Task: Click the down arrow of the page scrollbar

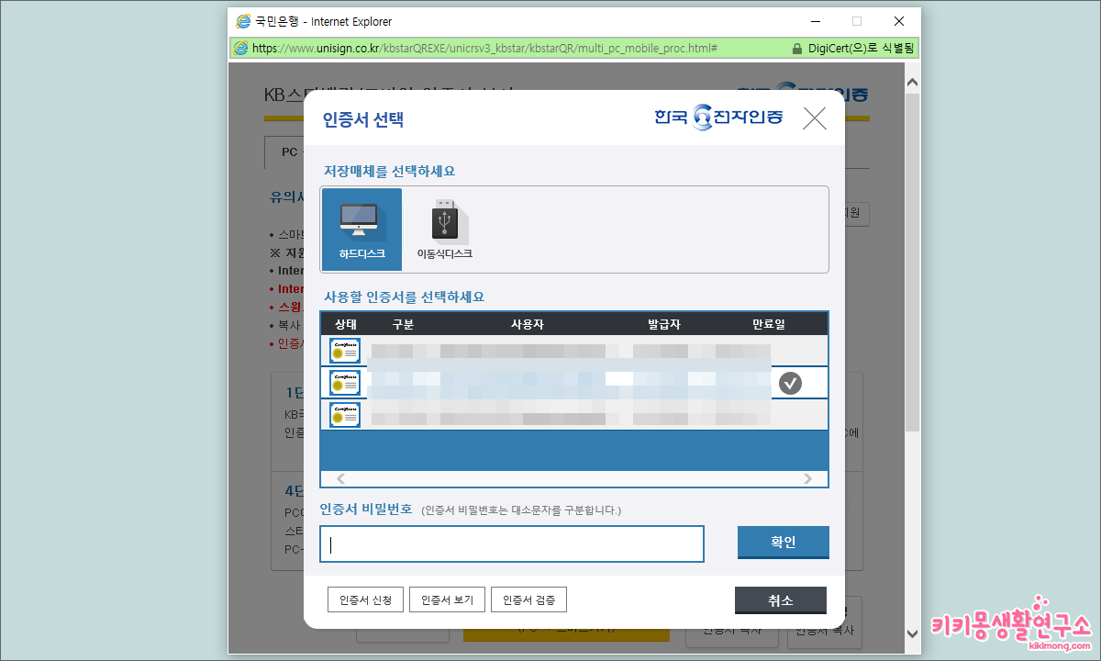Action: [x=911, y=633]
